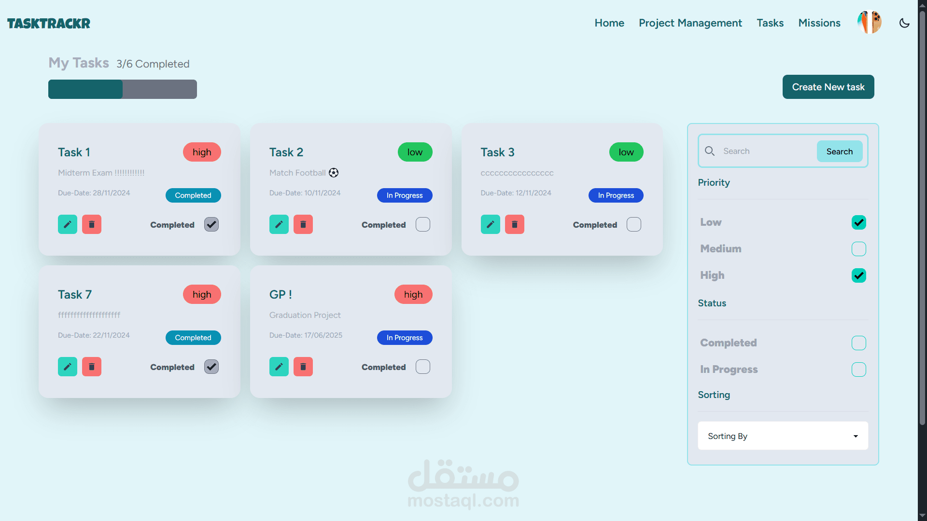Delete Task 2 using its trash icon
The image size is (927, 521).
pyautogui.click(x=303, y=224)
